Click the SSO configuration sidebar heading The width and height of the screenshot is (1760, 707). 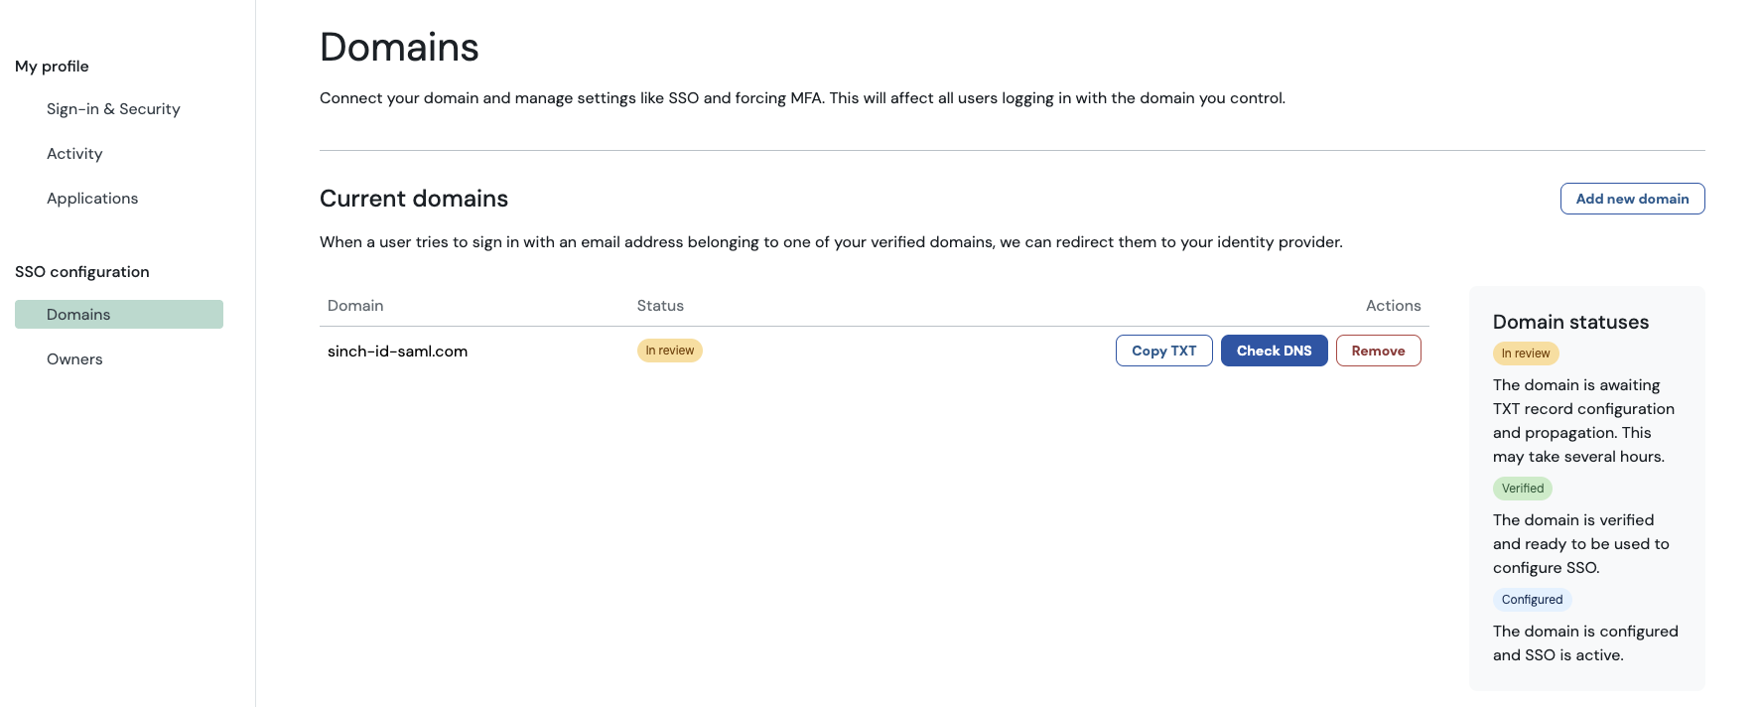(82, 272)
